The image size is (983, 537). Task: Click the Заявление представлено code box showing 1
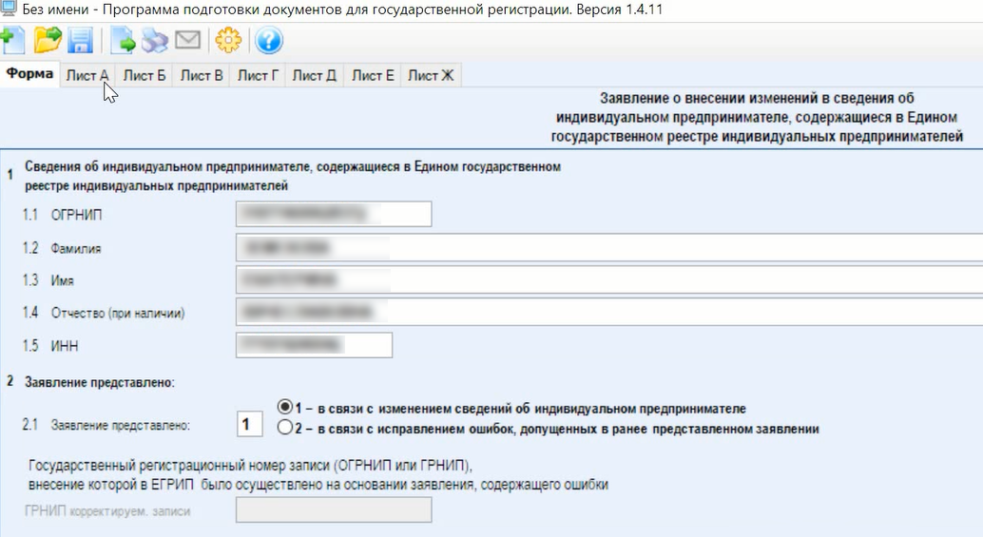pos(249,424)
